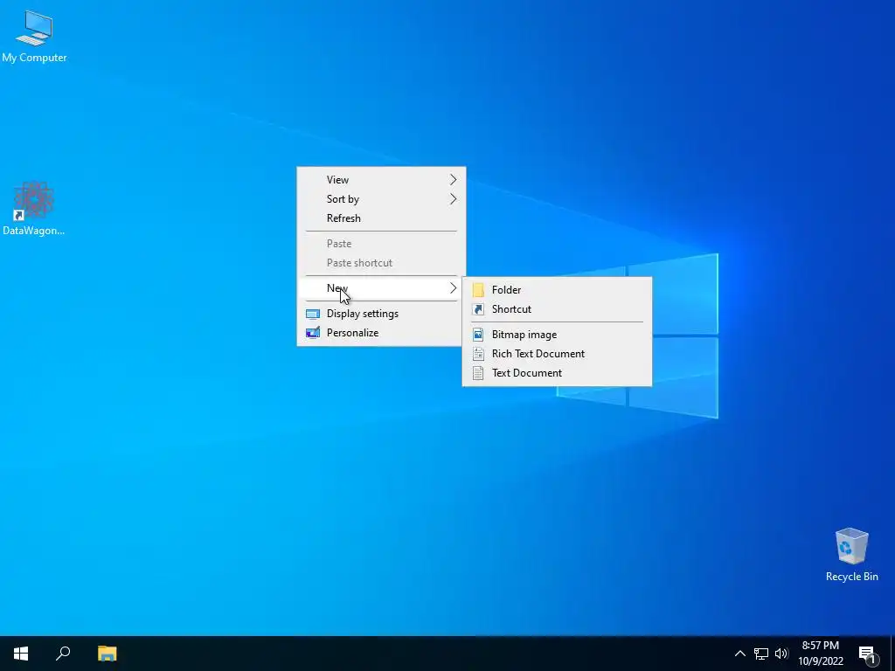The height and width of the screenshot is (671, 895).
Task: Show hidden system tray icons
Action: tap(739, 654)
